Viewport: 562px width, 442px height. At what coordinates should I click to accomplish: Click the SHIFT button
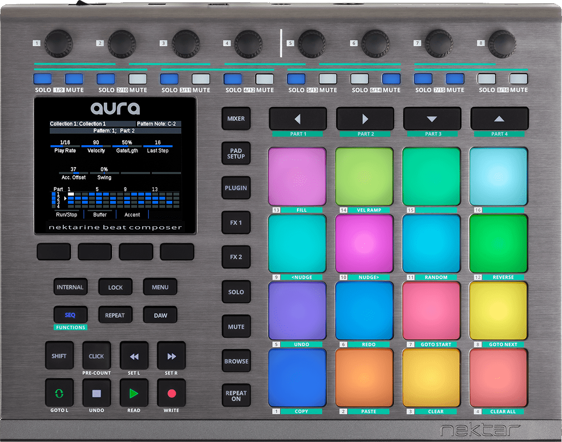tap(59, 356)
